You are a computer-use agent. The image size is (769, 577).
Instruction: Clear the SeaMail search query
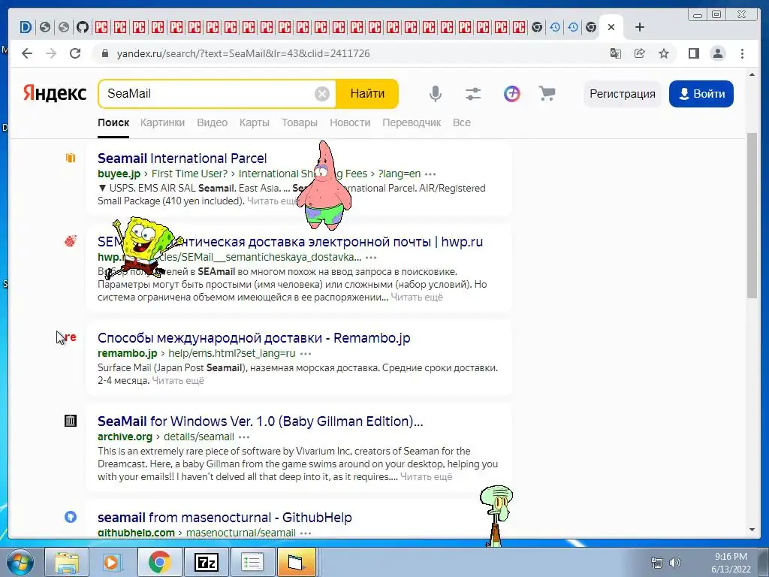[321, 94]
